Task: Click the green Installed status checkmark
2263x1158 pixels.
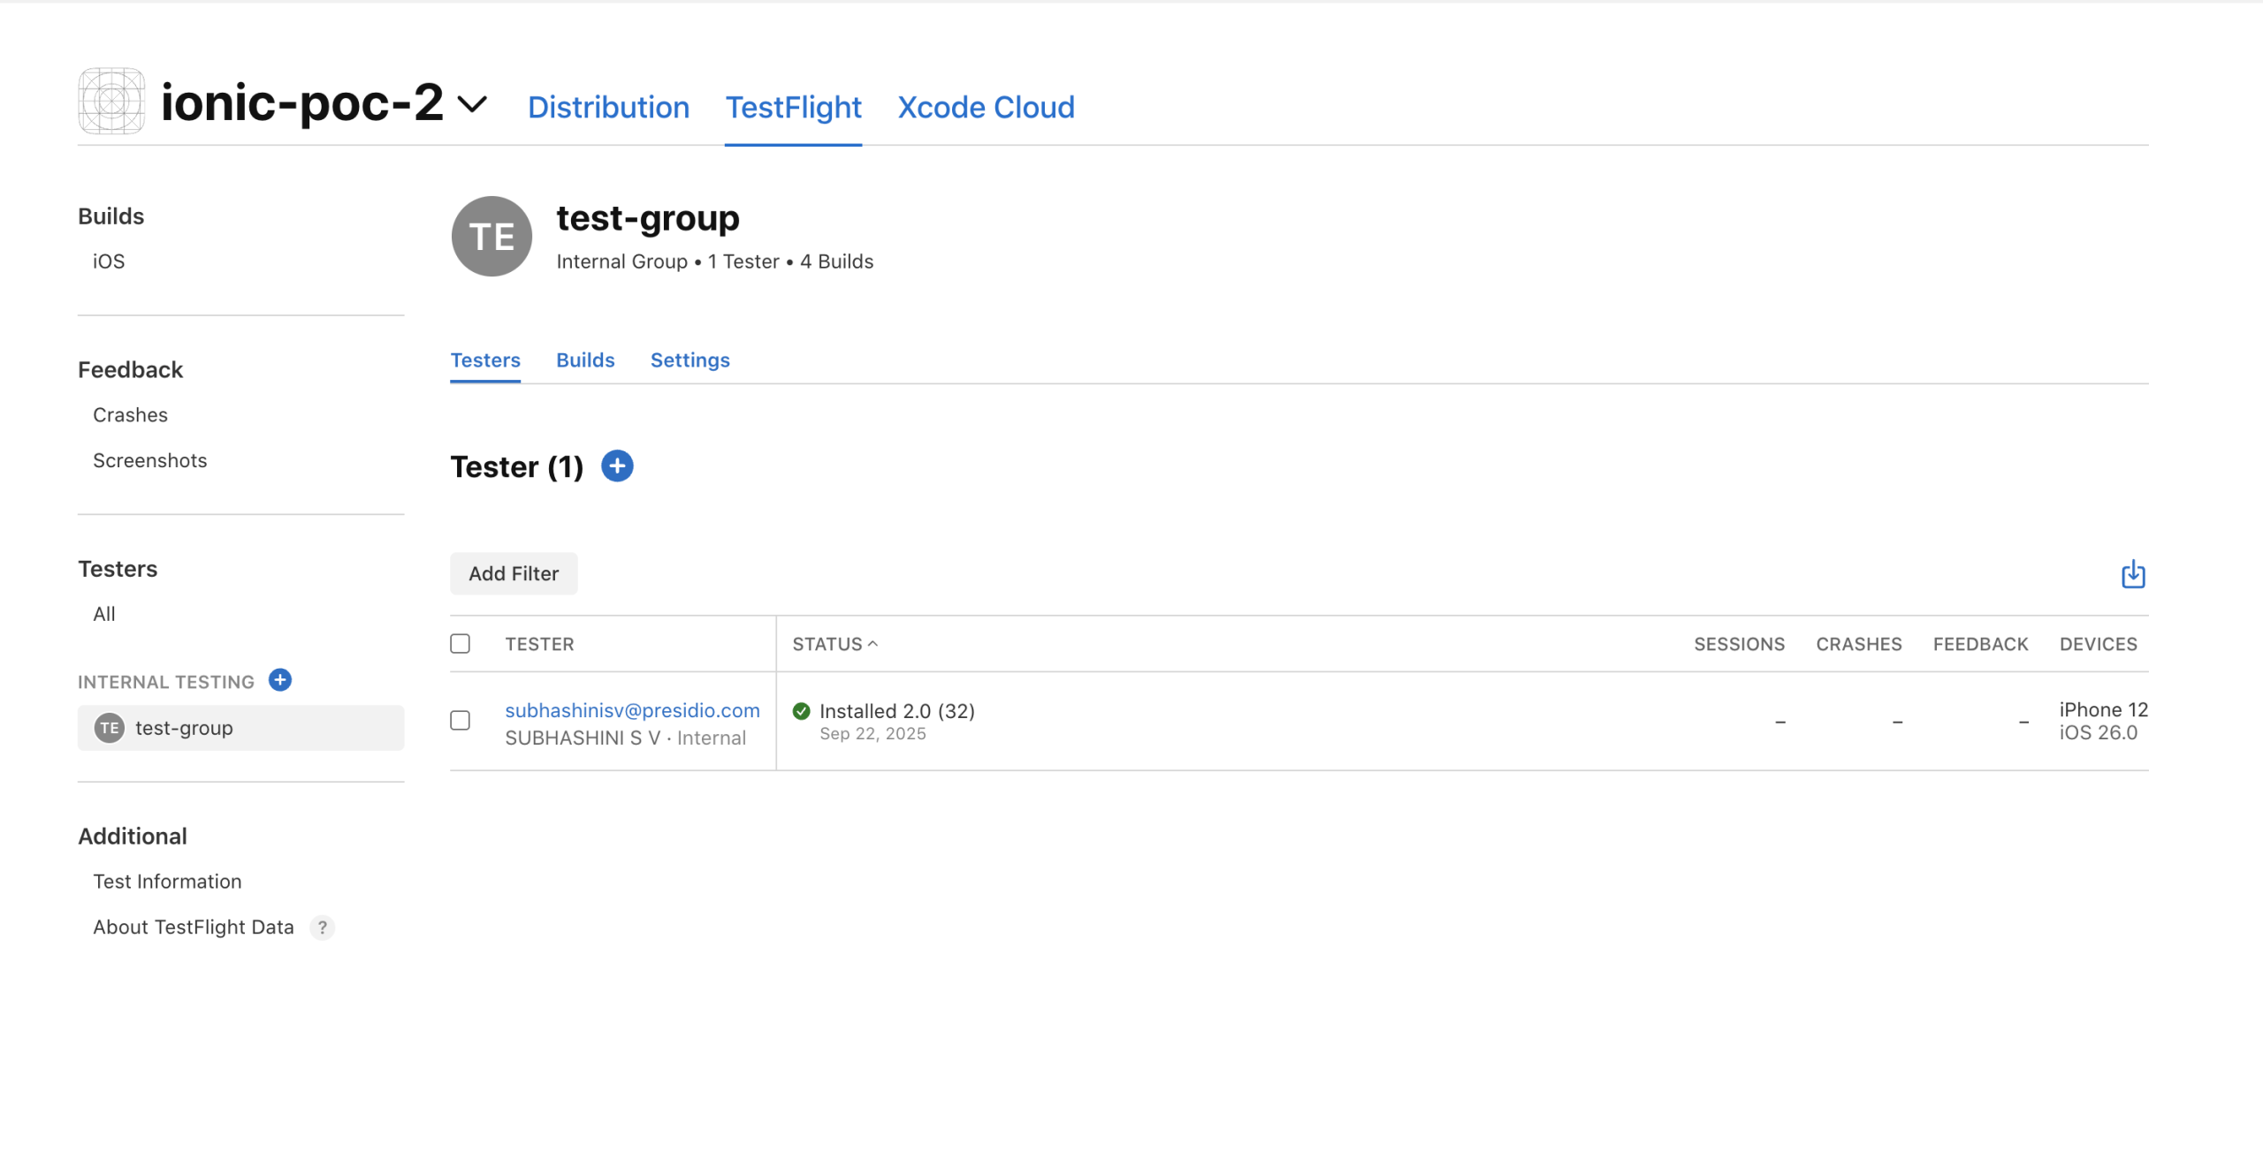Action: [800, 710]
